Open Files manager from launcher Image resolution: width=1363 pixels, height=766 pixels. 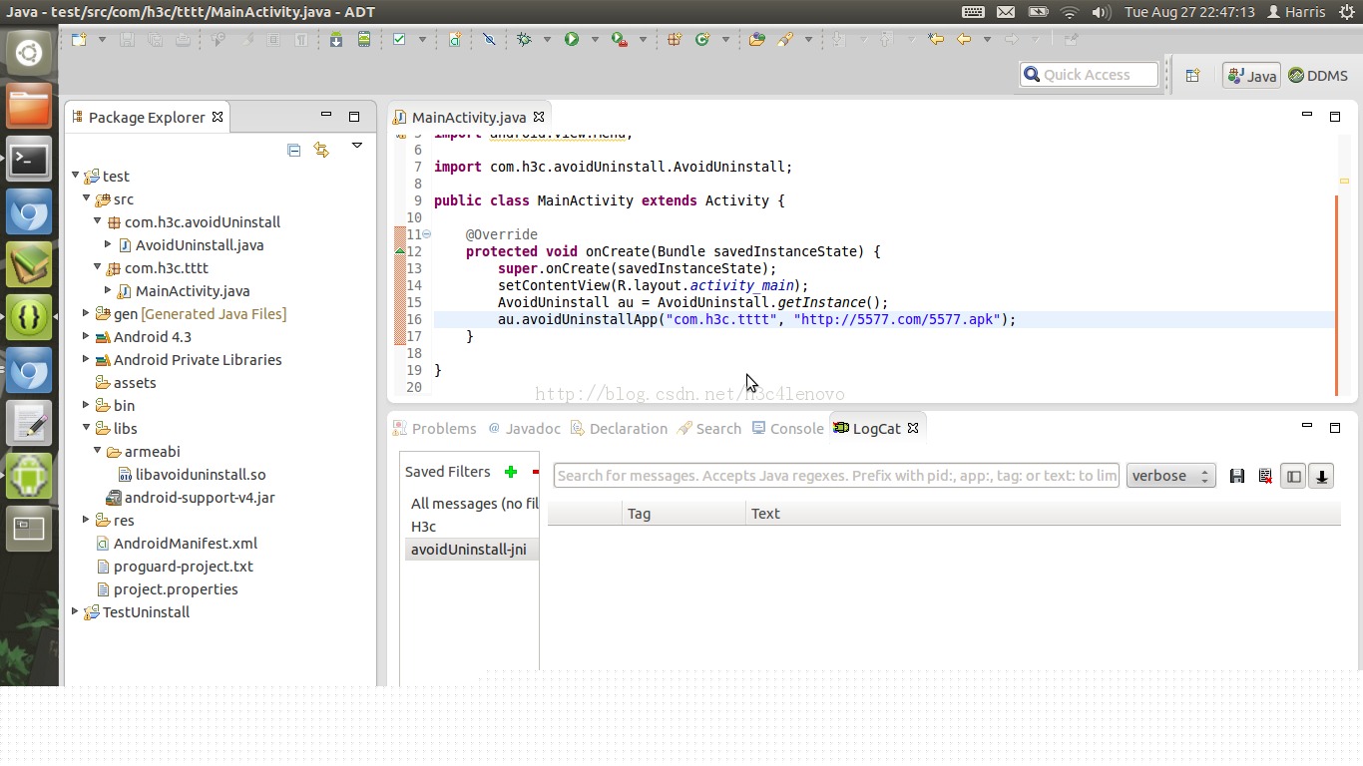coord(29,106)
